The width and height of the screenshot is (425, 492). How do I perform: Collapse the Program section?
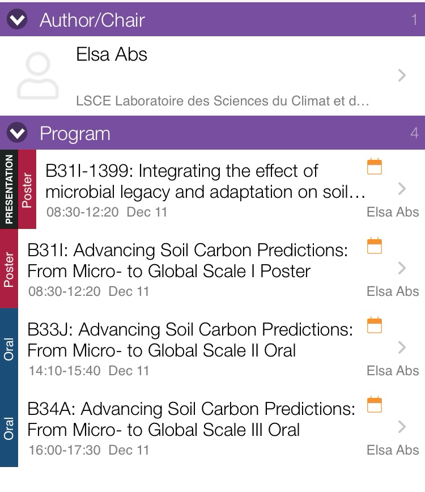click(18, 134)
